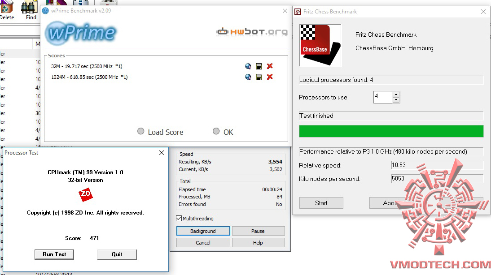
Task: Click the Cancel button
Action: [203, 243]
